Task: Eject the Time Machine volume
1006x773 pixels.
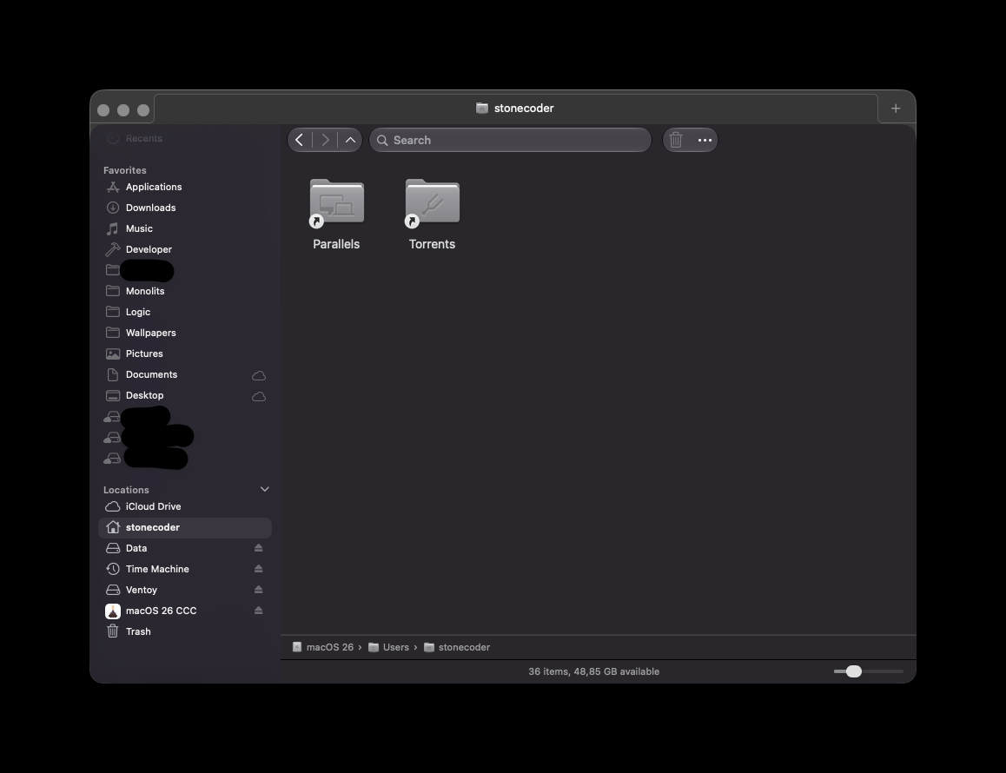Action: [x=259, y=569]
